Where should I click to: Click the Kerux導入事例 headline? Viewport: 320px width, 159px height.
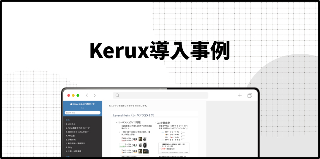(160, 50)
